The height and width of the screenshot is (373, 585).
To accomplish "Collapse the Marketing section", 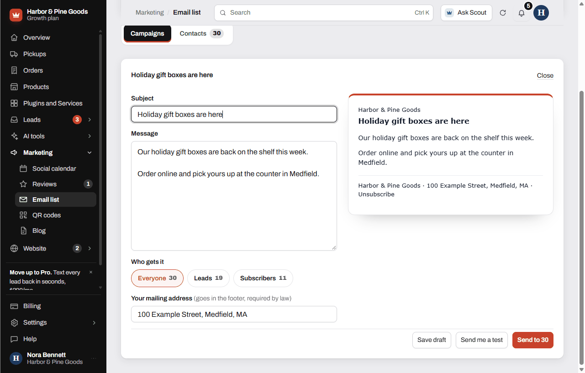I will pos(90,152).
